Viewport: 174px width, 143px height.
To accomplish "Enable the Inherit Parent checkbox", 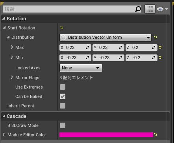I will click(x=63, y=106).
